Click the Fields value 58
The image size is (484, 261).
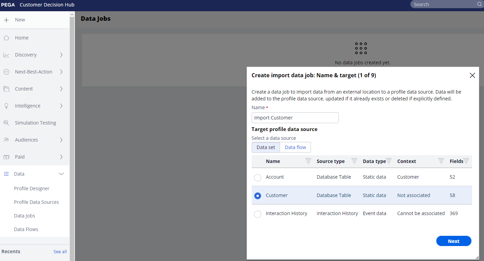pyautogui.click(x=452, y=195)
